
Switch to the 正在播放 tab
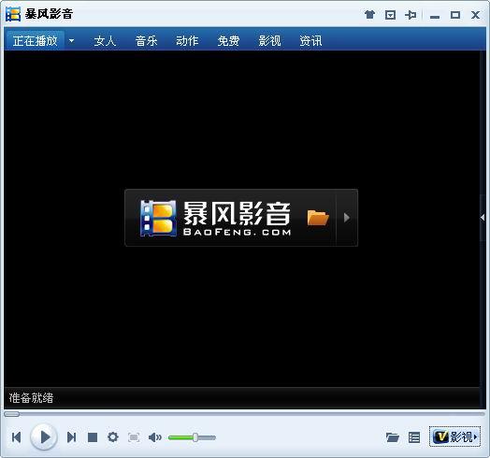pos(35,40)
